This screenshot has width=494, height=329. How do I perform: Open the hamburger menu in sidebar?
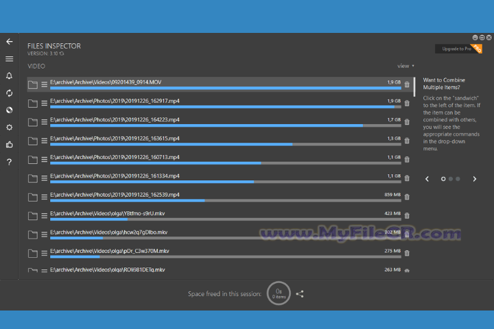click(x=10, y=59)
